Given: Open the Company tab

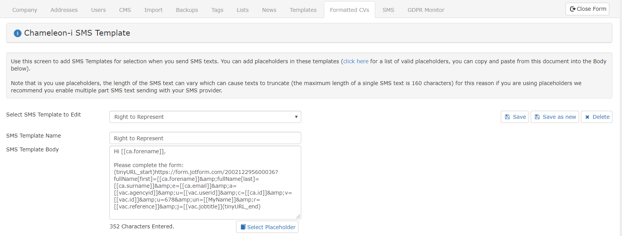Looking at the screenshot, I should pyautogui.click(x=25, y=10).
